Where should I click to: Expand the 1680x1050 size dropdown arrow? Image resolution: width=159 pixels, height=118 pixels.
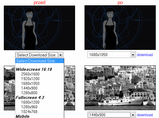(x=133, y=55)
